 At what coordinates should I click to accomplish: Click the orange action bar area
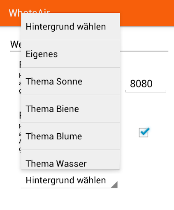tap(147, 13)
